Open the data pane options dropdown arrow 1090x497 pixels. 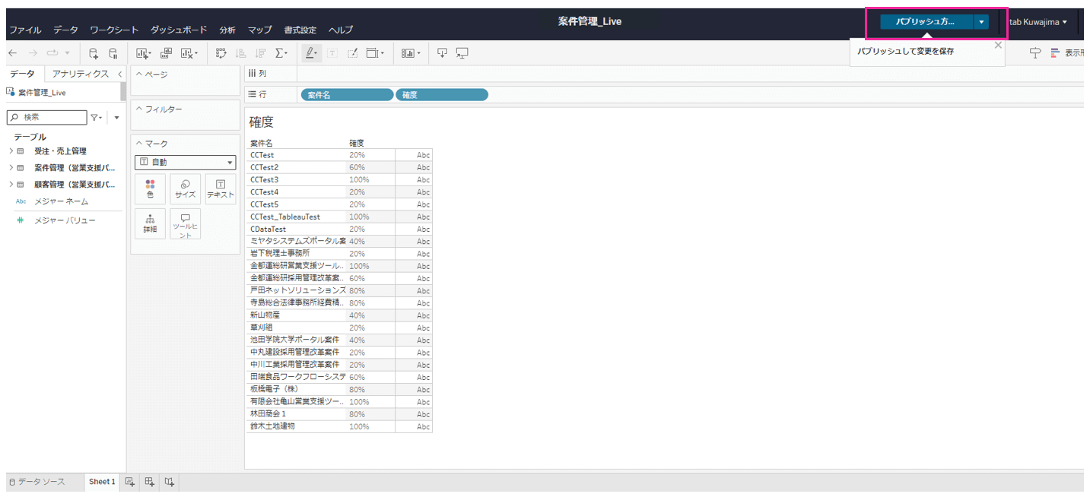coord(116,118)
